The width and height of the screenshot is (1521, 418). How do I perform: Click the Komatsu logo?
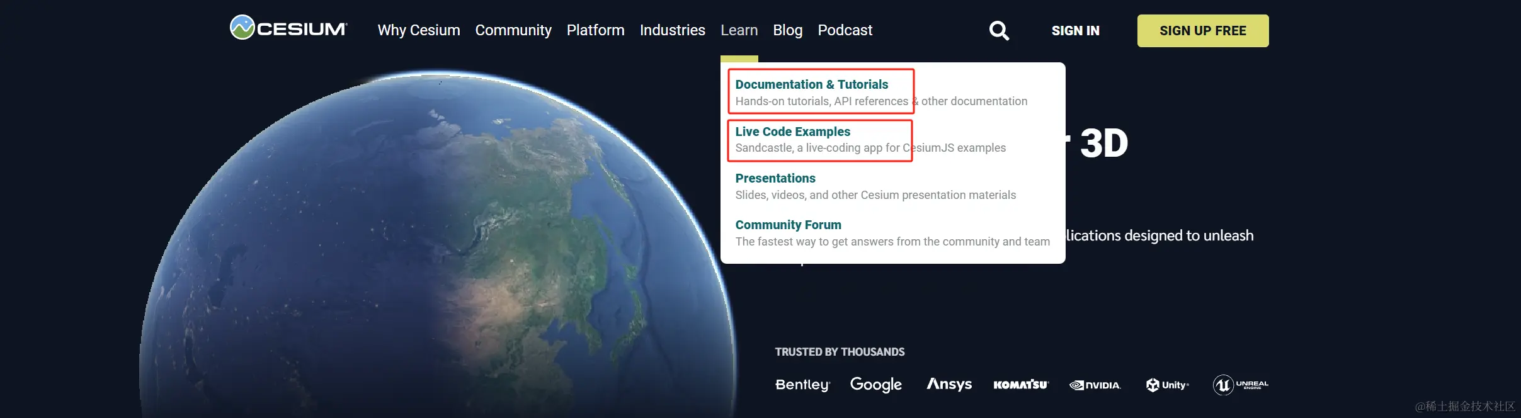1021,385
